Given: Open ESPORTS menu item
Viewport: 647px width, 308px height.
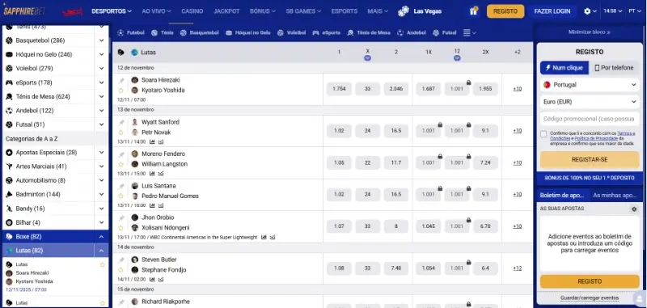Looking at the screenshot, I should 345,11.
